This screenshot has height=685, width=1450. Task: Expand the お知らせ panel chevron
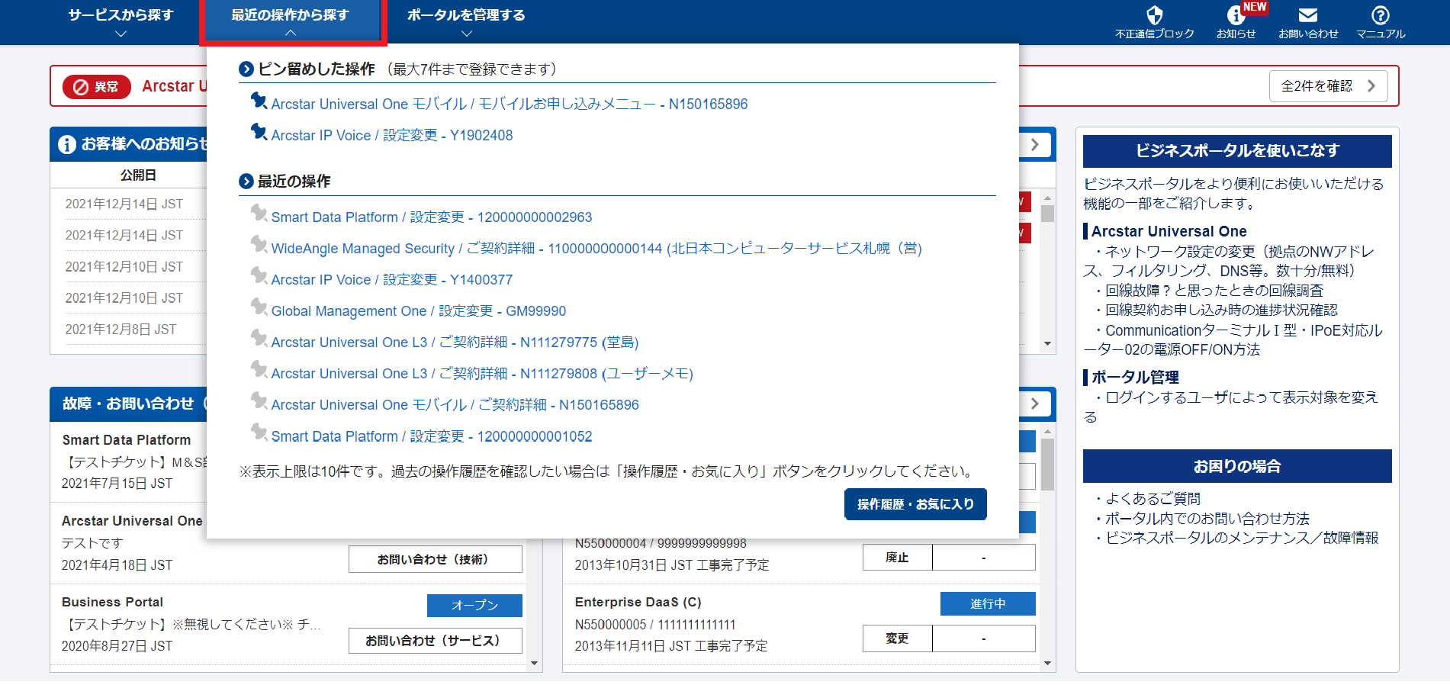click(x=1035, y=145)
